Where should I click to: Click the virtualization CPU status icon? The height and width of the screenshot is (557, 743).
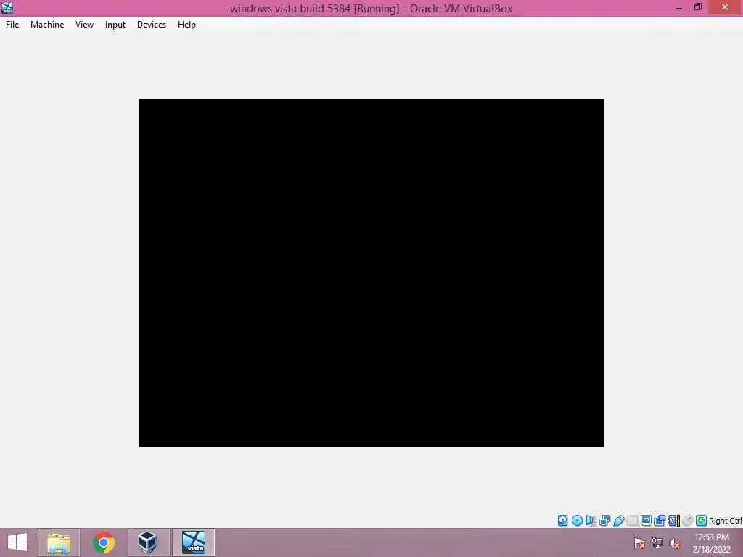point(674,521)
